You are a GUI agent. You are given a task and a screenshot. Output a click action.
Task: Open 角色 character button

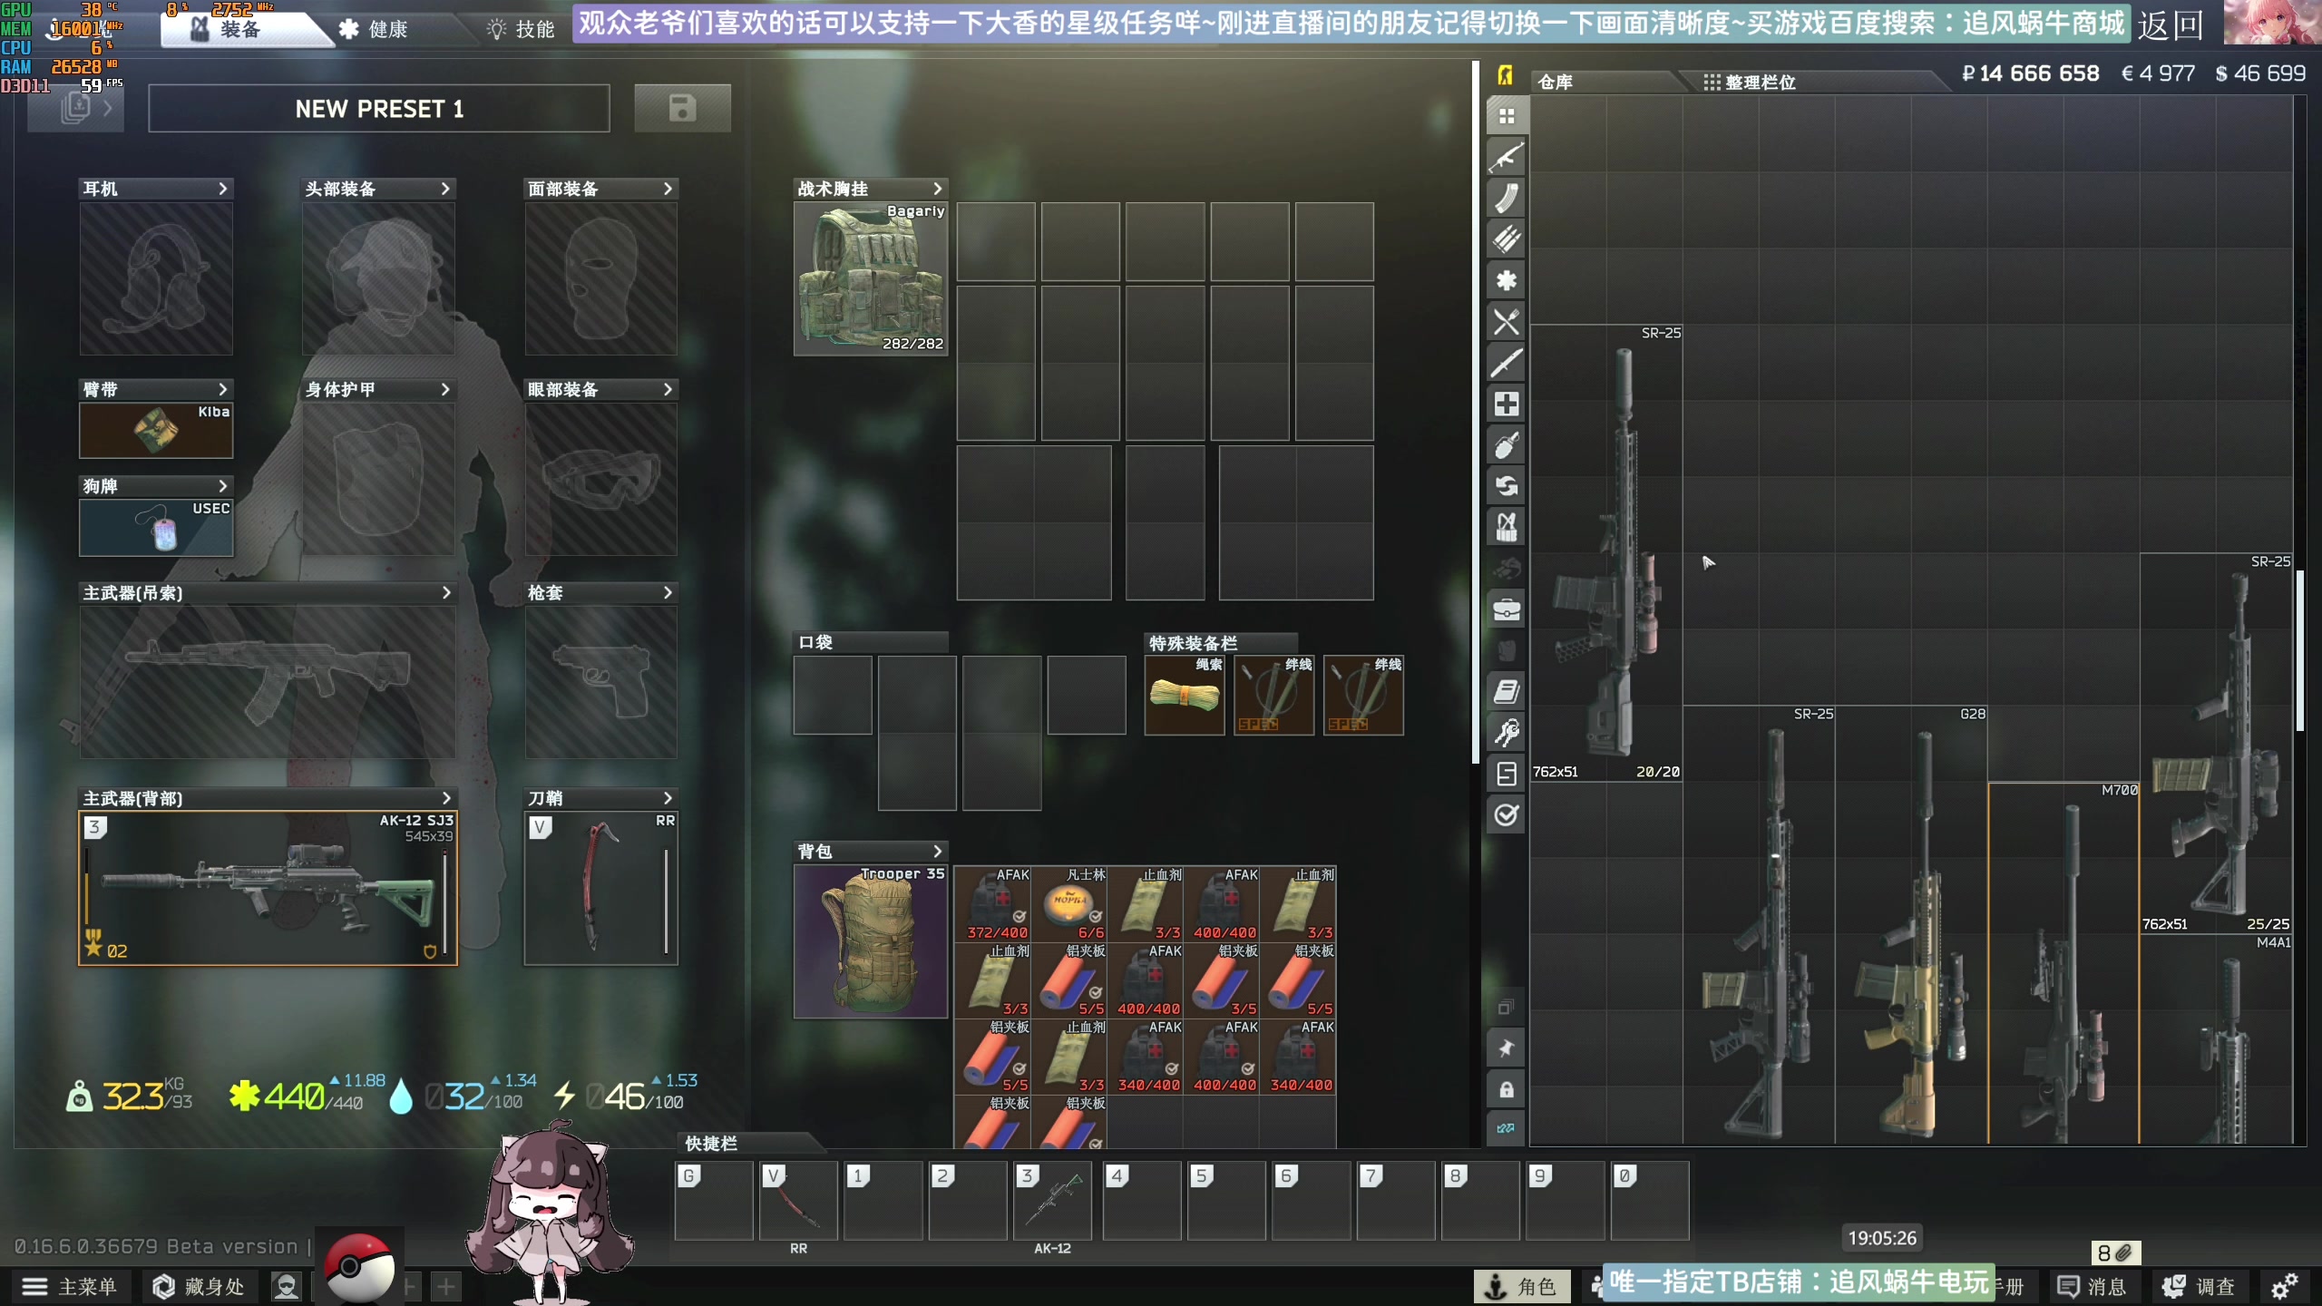click(x=1522, y=1286)
